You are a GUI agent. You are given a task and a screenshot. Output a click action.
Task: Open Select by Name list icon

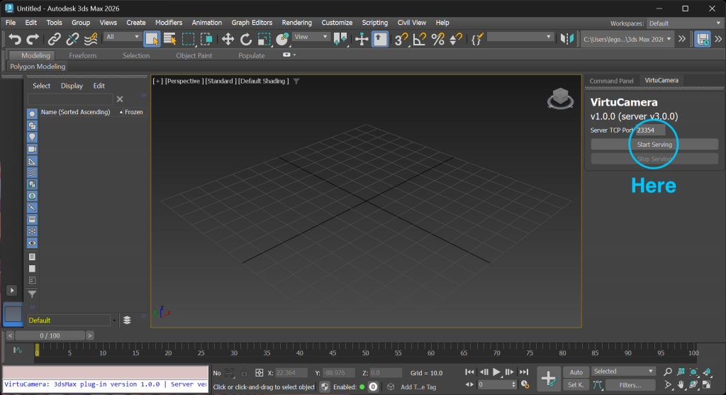(170, 39)
